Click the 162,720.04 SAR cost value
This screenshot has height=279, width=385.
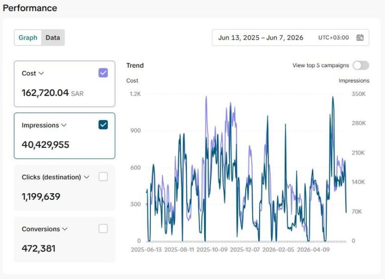tap(53, 93)
